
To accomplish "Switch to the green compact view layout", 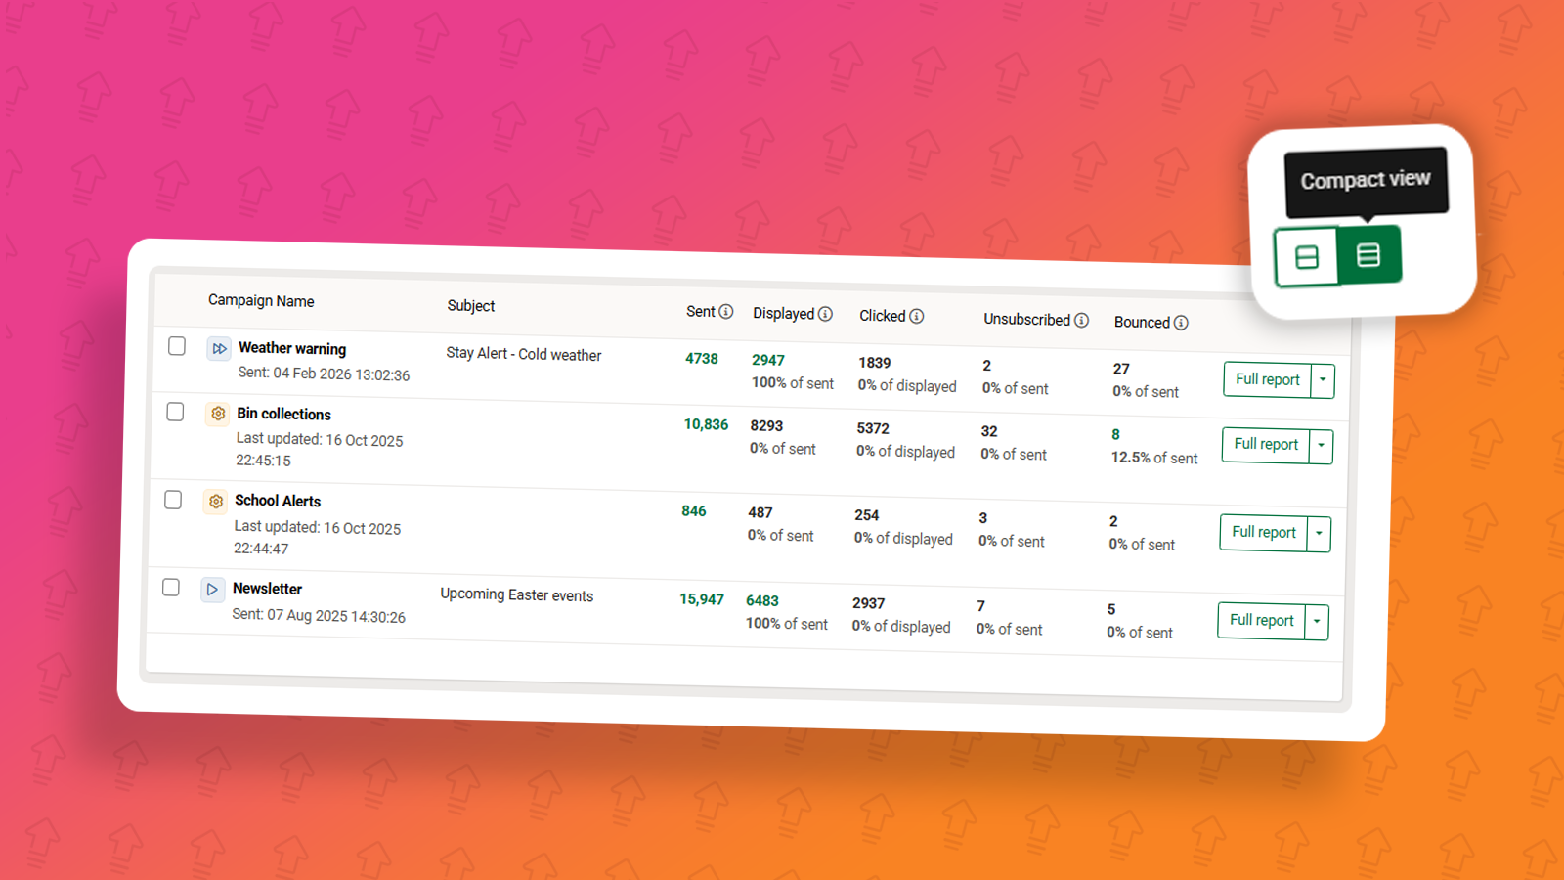I will pyautogui.click(x=1368, y=255).
